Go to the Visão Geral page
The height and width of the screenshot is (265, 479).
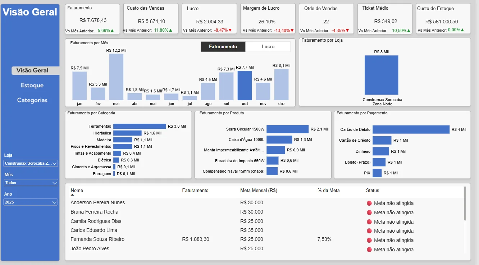click(x=35, y=70)
